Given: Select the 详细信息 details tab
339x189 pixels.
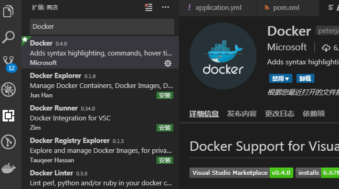Looking at the screenshot, I should coord(204,114).
